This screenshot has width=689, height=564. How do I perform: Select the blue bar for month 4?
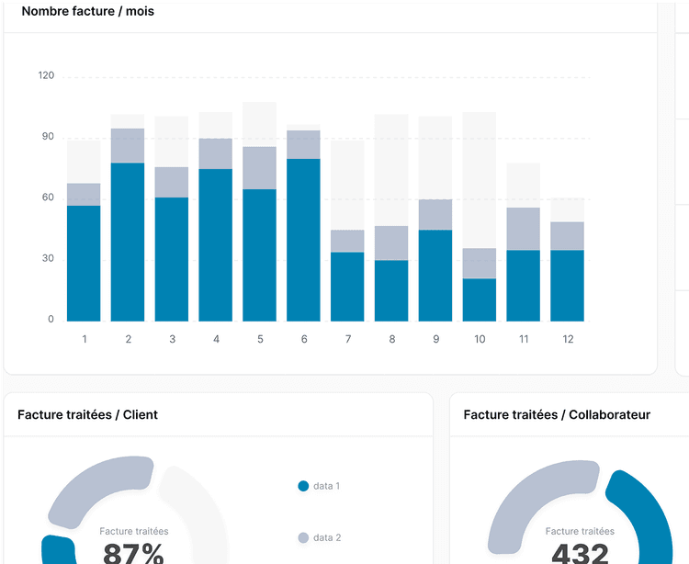[216, 245]
